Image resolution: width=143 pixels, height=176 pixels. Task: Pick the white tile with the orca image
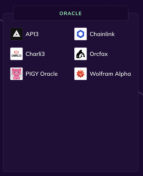pyautogui.click(x=81, y=54)
